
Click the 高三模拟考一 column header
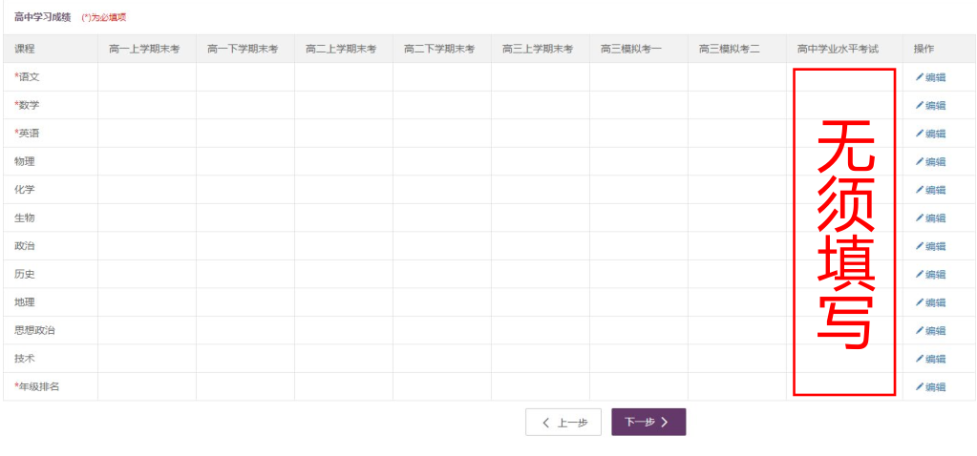637,49
